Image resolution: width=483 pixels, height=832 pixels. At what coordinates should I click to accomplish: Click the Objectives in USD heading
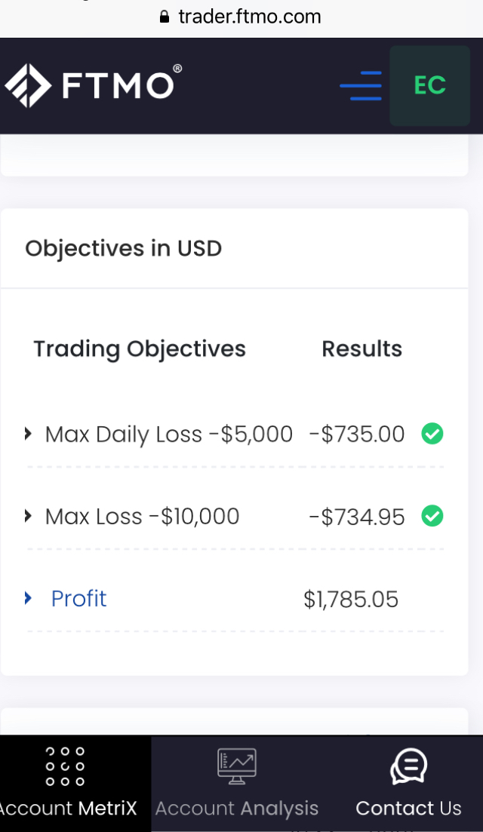[124, 248]
